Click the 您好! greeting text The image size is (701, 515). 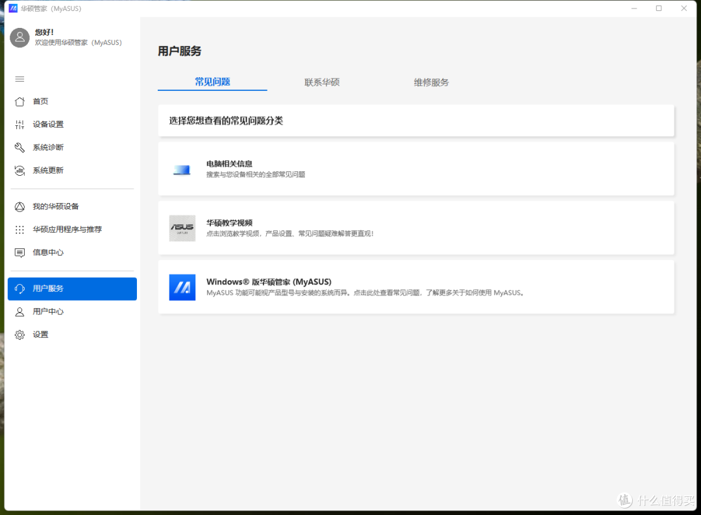44,32
